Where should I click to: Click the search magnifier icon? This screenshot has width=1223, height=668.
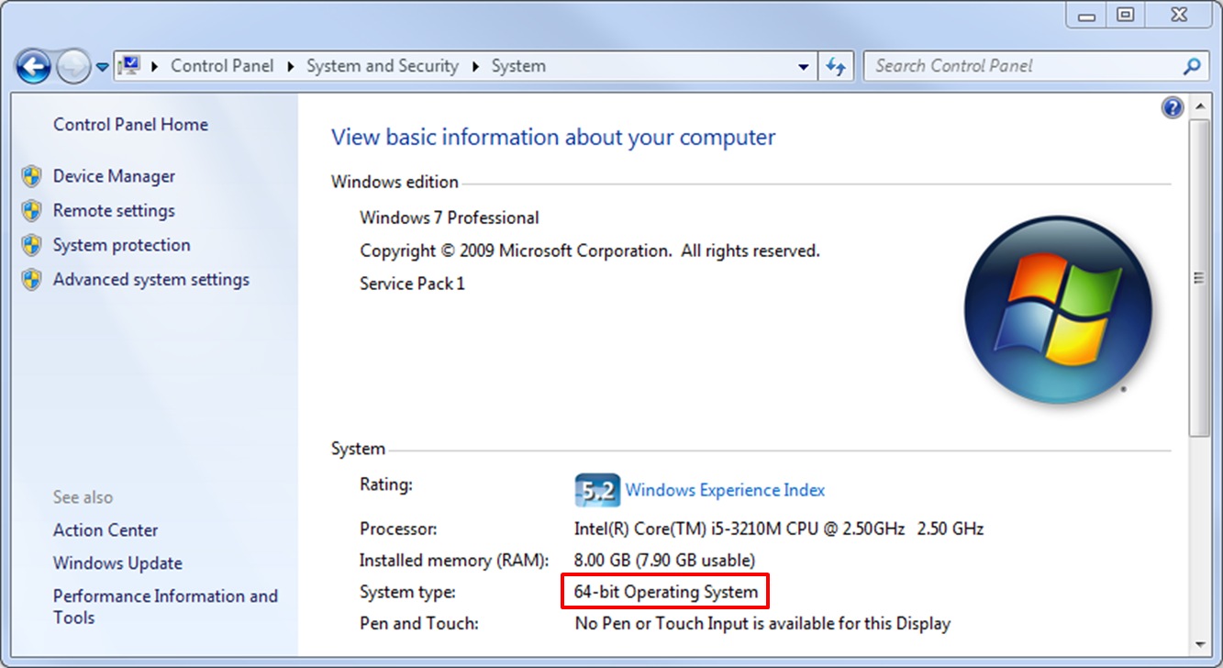point(1190,65)
